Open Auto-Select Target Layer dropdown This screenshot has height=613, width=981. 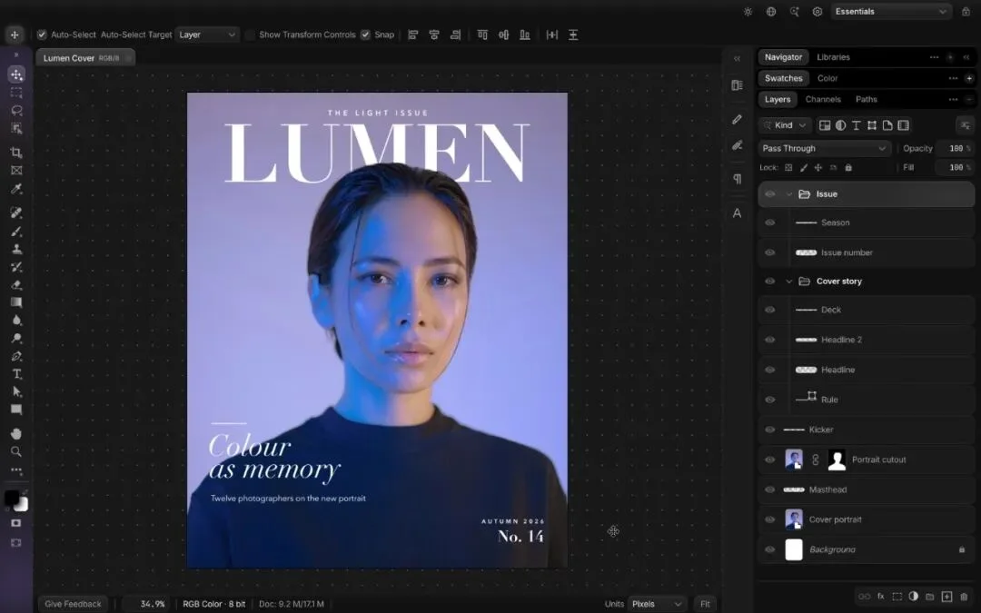point(207,35)
